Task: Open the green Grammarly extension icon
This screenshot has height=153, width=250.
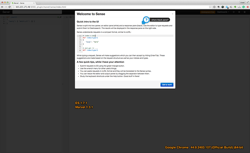Action: [x=243, y=7]
